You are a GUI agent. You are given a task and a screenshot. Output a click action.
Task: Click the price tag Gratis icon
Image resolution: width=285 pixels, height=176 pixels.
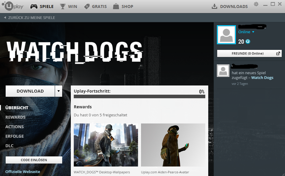pos(87,7)
